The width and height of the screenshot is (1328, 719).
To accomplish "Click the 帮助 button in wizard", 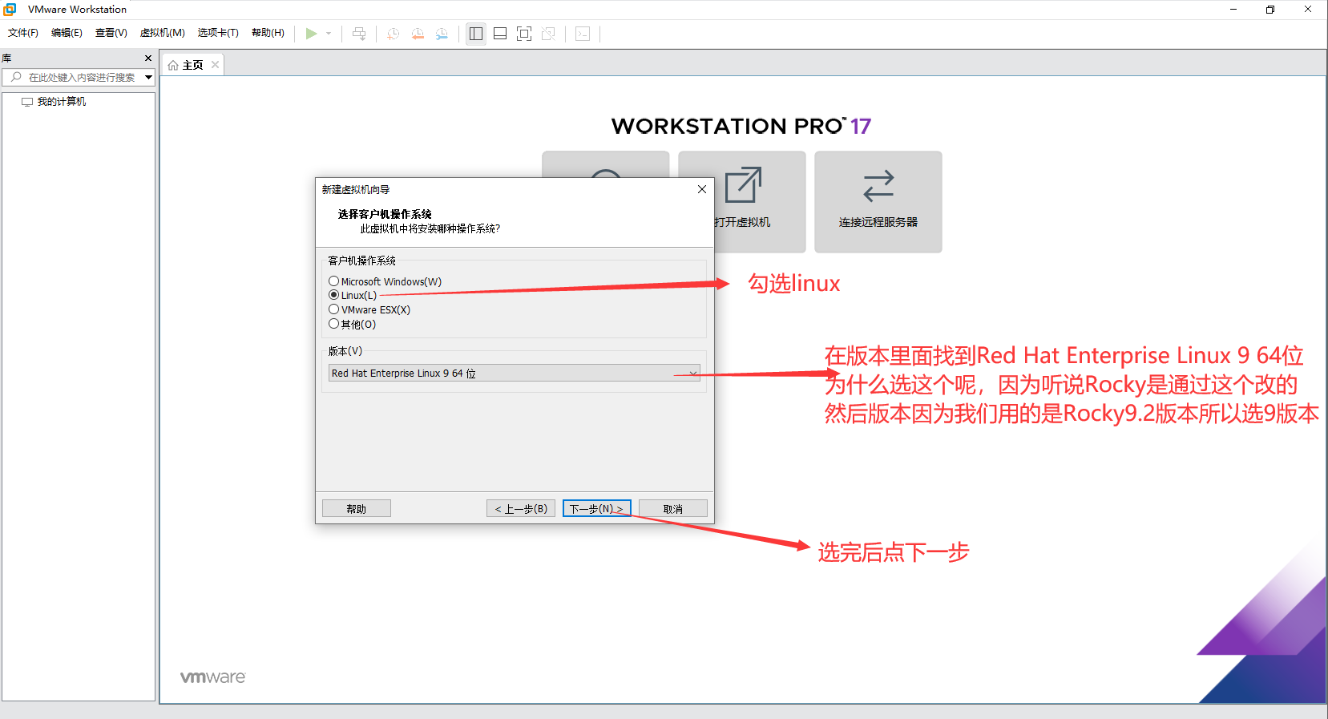I will pyautogui.click(x=357, y=509).
